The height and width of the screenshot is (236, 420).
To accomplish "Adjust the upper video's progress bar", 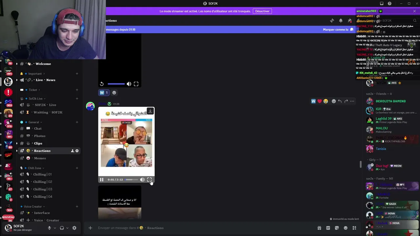I will pos(116,84).
